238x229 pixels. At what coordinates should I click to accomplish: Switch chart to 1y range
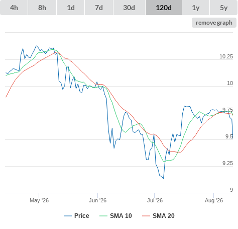[x=196, y=8]
